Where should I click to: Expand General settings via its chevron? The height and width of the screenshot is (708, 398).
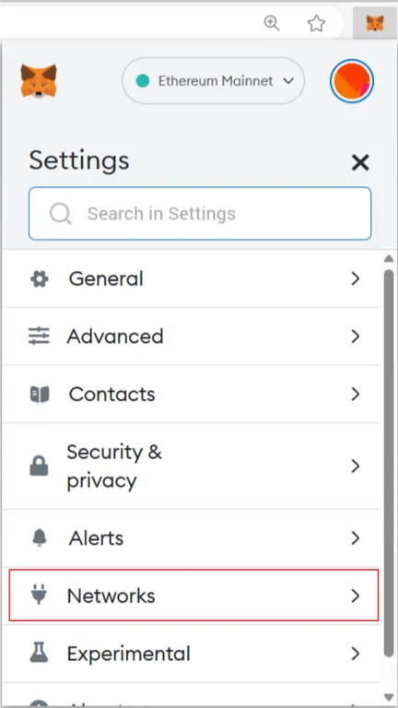pos(356,278)
